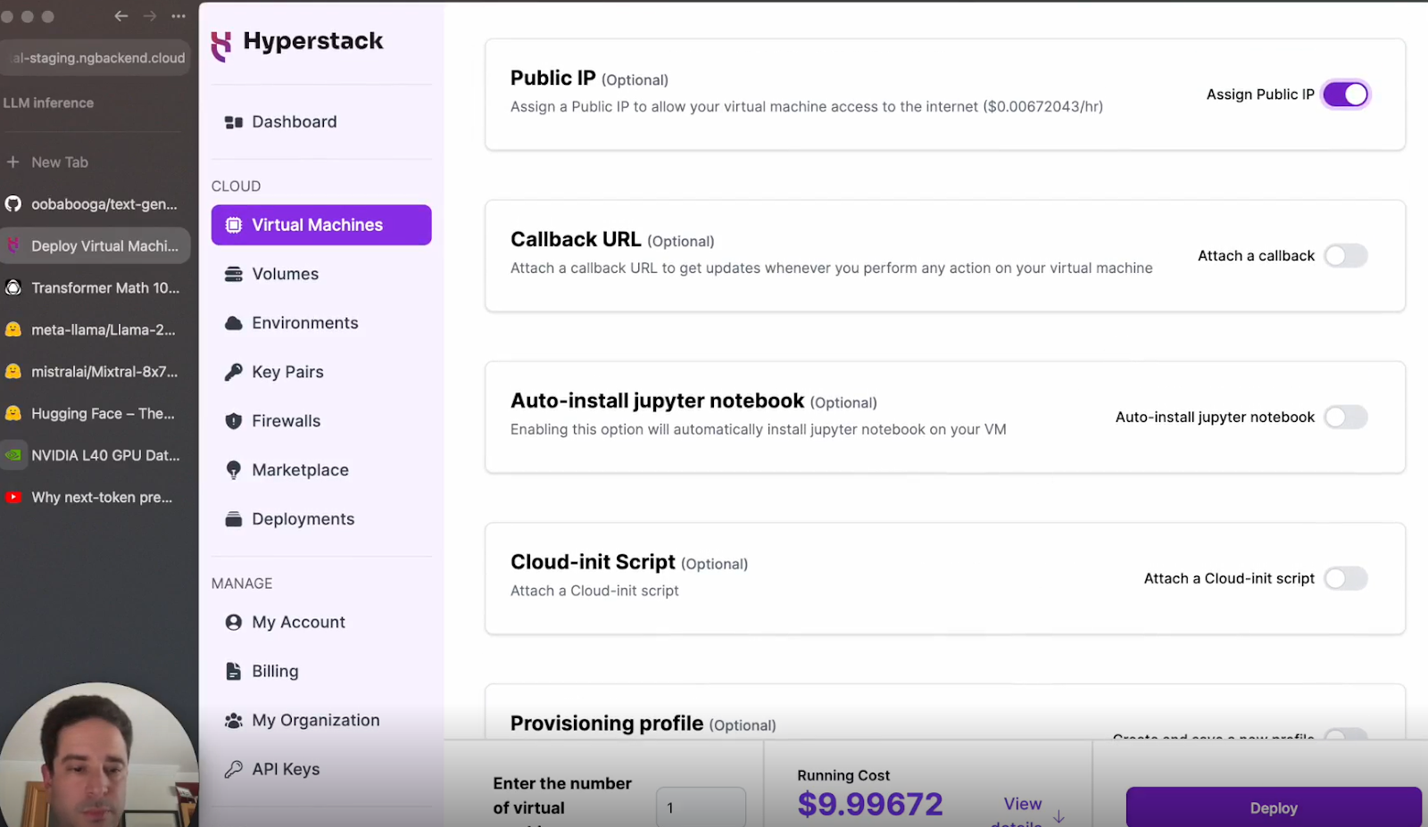This screenshot has width=1428, height=827.
Task: Open the browser three-dots menu
Action: (x=178, y=16)
